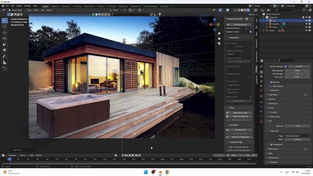The image size is (313, 176).
Task: Click the current frame marker in timeline
Action: click(x=9, y=159)
